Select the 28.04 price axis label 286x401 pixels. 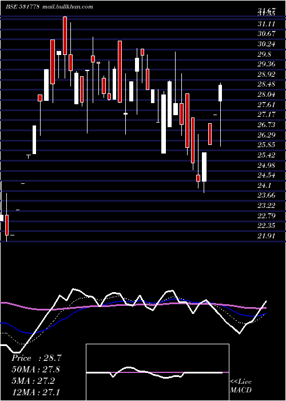[267, 95]
